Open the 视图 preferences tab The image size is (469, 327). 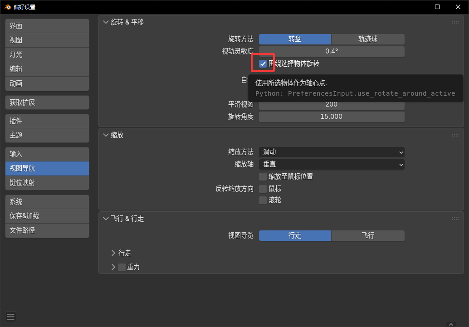pyautogui.click(x=47, y=40)
